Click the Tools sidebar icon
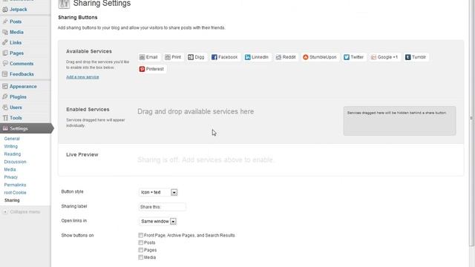The width and height of the screenshot is (475, 267). (5, 118)
